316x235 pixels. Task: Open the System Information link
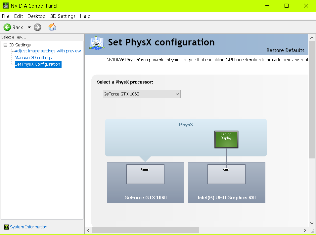(28, 227)
